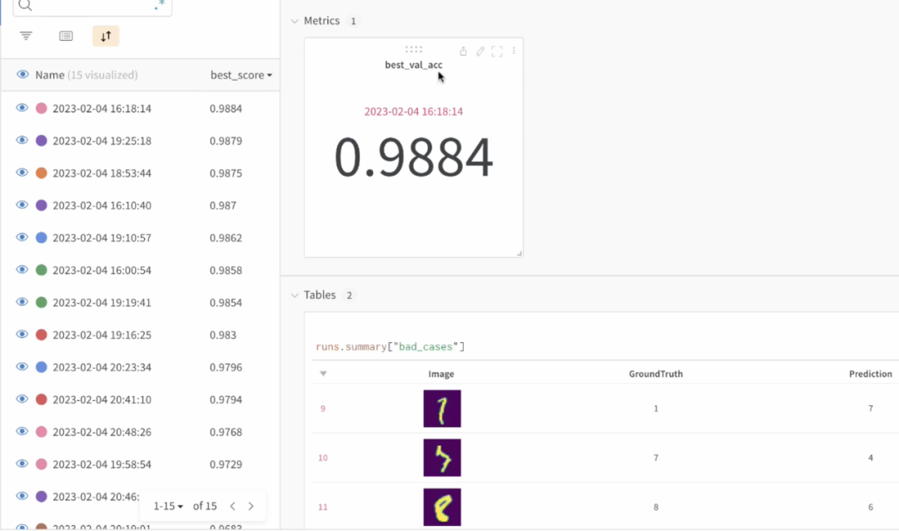The image size is (899, 531).
Task: Change color of run 2023-02-04 16:00:54
Action: click(x=42, y=270)
